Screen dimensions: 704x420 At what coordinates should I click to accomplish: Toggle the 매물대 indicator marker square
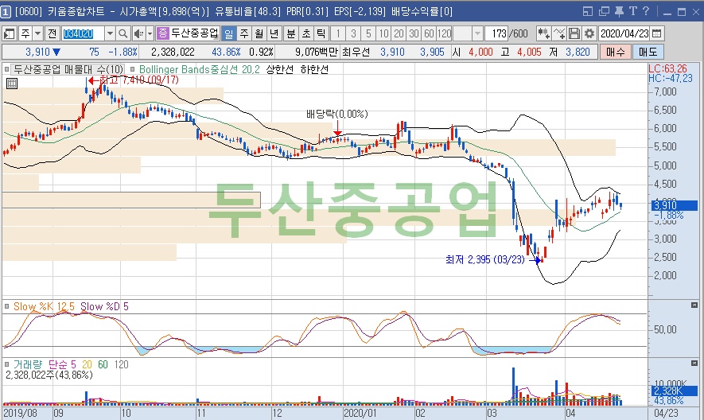pos(6,69)
